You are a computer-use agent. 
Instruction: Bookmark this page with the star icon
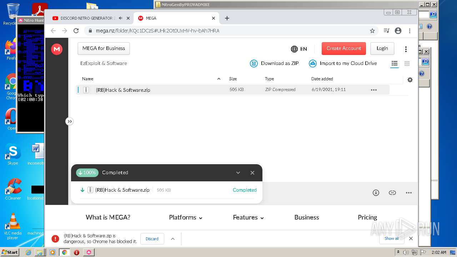372,31
